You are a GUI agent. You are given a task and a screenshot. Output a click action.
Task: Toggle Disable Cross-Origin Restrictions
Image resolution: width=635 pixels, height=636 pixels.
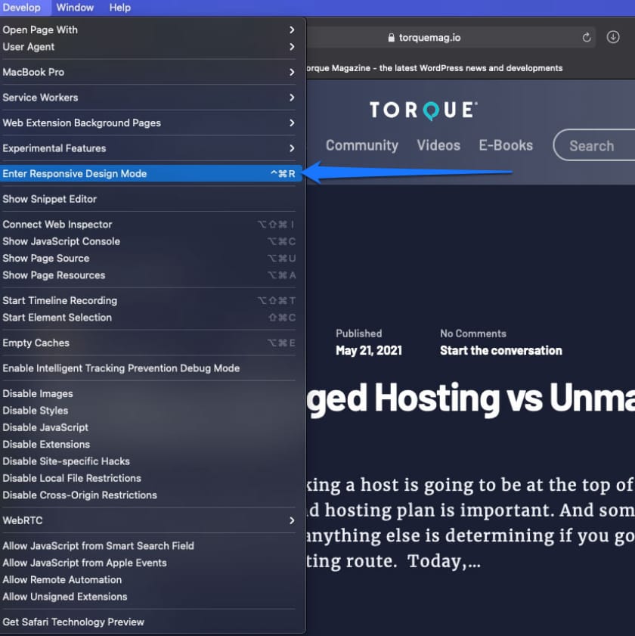(148, 495)
